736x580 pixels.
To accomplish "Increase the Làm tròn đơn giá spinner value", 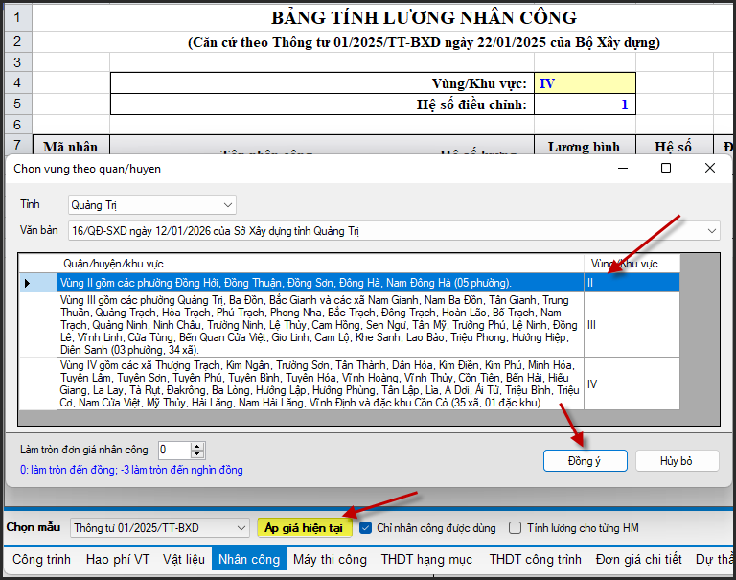I will click(x=197, y=446).
